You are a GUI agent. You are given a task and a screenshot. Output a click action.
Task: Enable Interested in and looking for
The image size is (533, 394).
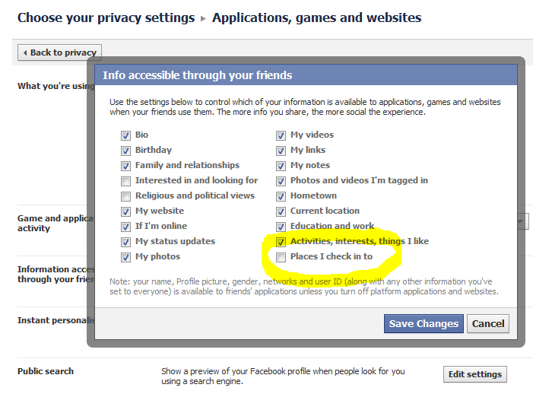pyautogui.click(x=125, y=181)
